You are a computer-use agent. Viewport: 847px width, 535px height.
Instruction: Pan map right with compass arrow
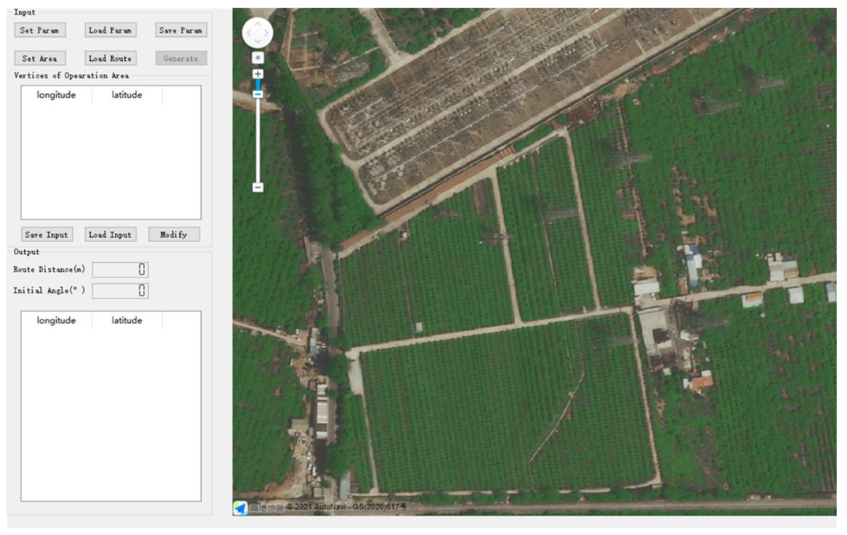(x=266, y=33)
